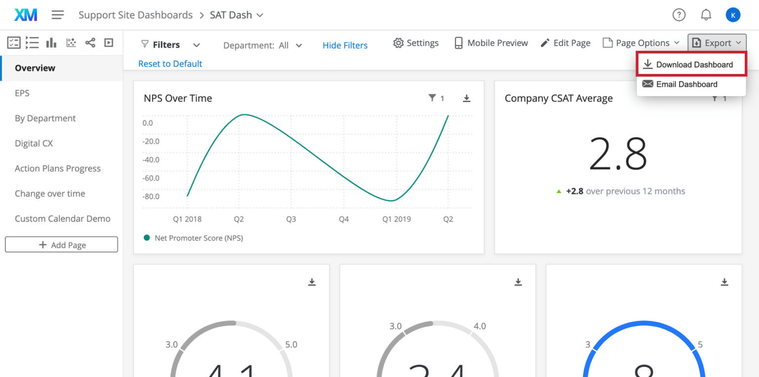Click the XM logo
Viewport: 759px width, 377px height.
(25, 15)
